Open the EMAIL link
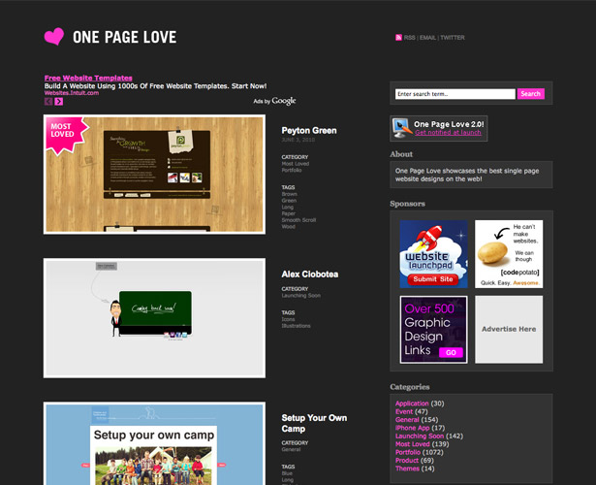The width and height of the screenshot is (596, 485). [x=427, y=37]
